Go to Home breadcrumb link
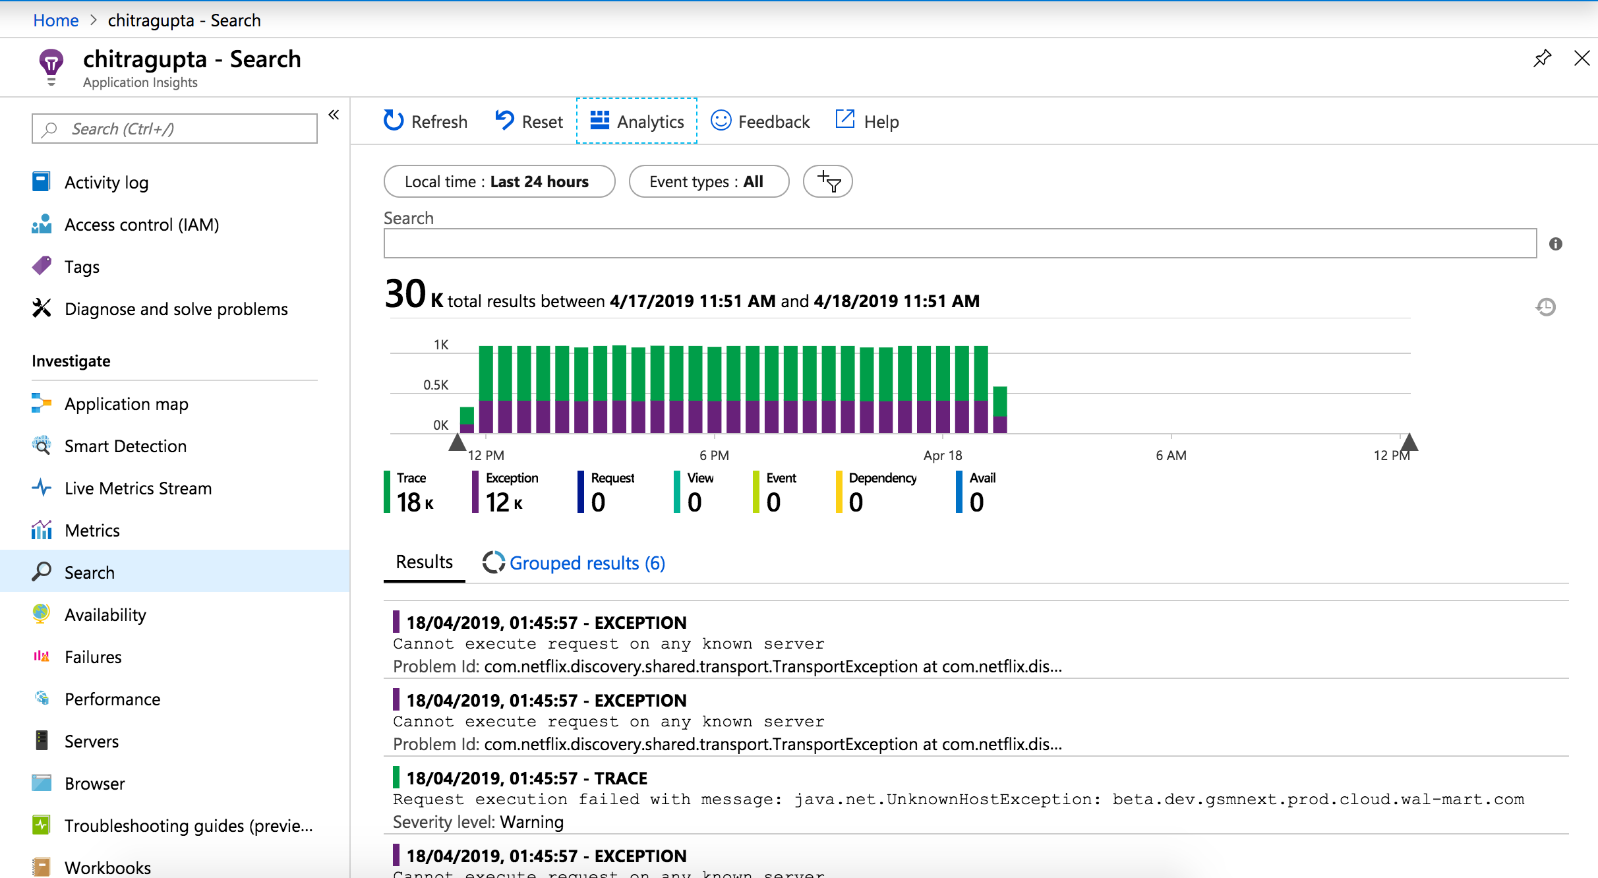1598x878 pixels. point(55,20)
